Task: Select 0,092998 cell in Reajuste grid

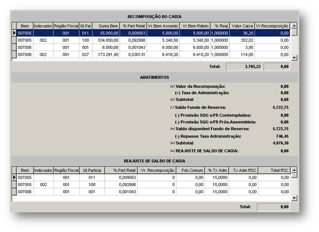Action: click(121, 185)
